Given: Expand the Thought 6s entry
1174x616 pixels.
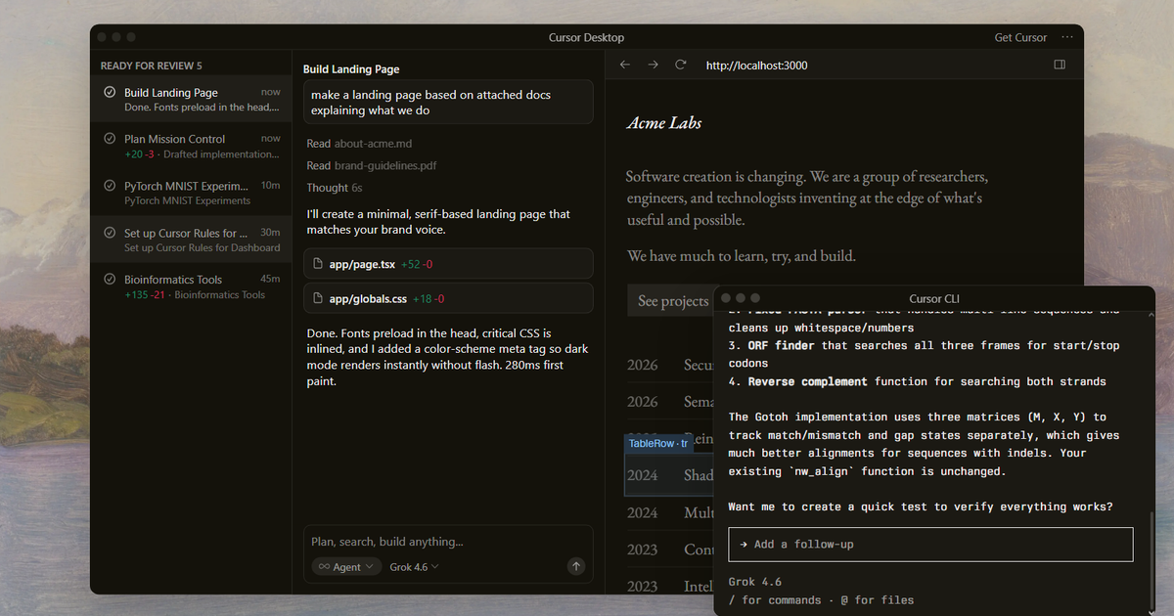Looking at the screenshot, I should 335,188.
